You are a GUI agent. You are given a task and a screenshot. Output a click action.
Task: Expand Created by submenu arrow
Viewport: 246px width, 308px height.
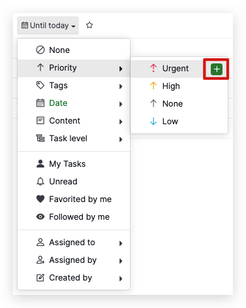[x=121, y=279]
